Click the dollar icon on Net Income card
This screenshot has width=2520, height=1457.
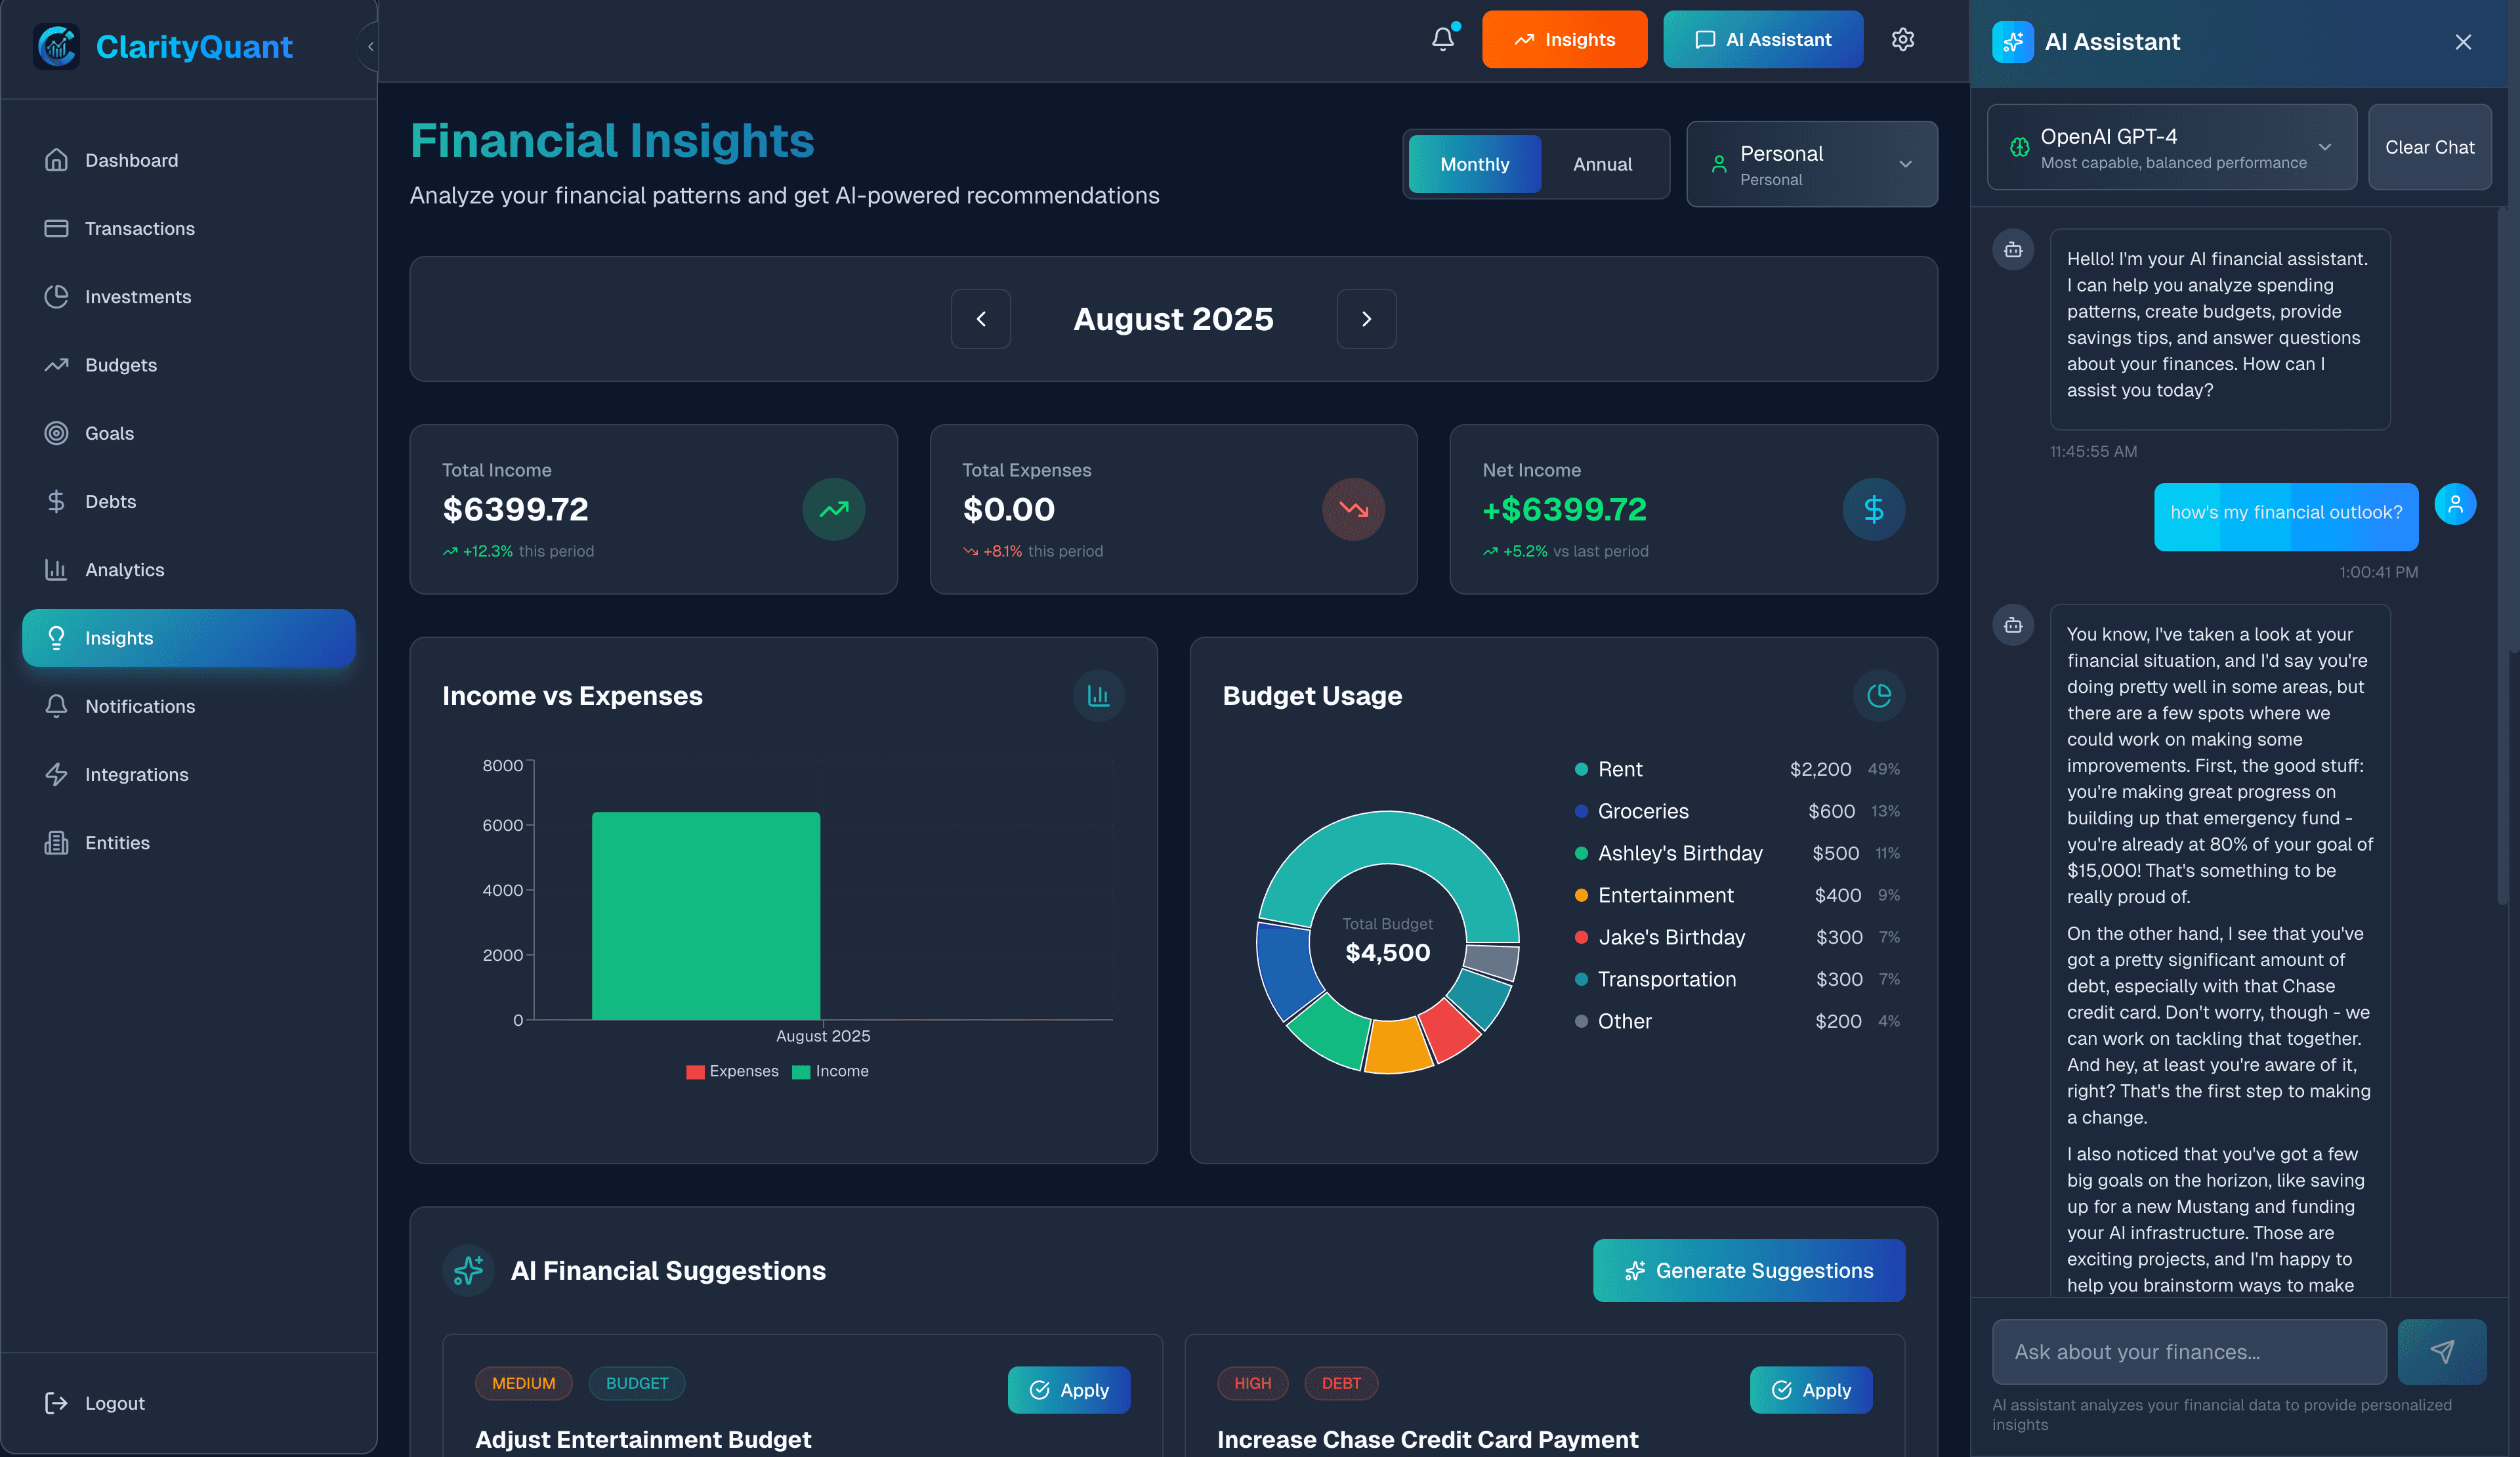1873,510
